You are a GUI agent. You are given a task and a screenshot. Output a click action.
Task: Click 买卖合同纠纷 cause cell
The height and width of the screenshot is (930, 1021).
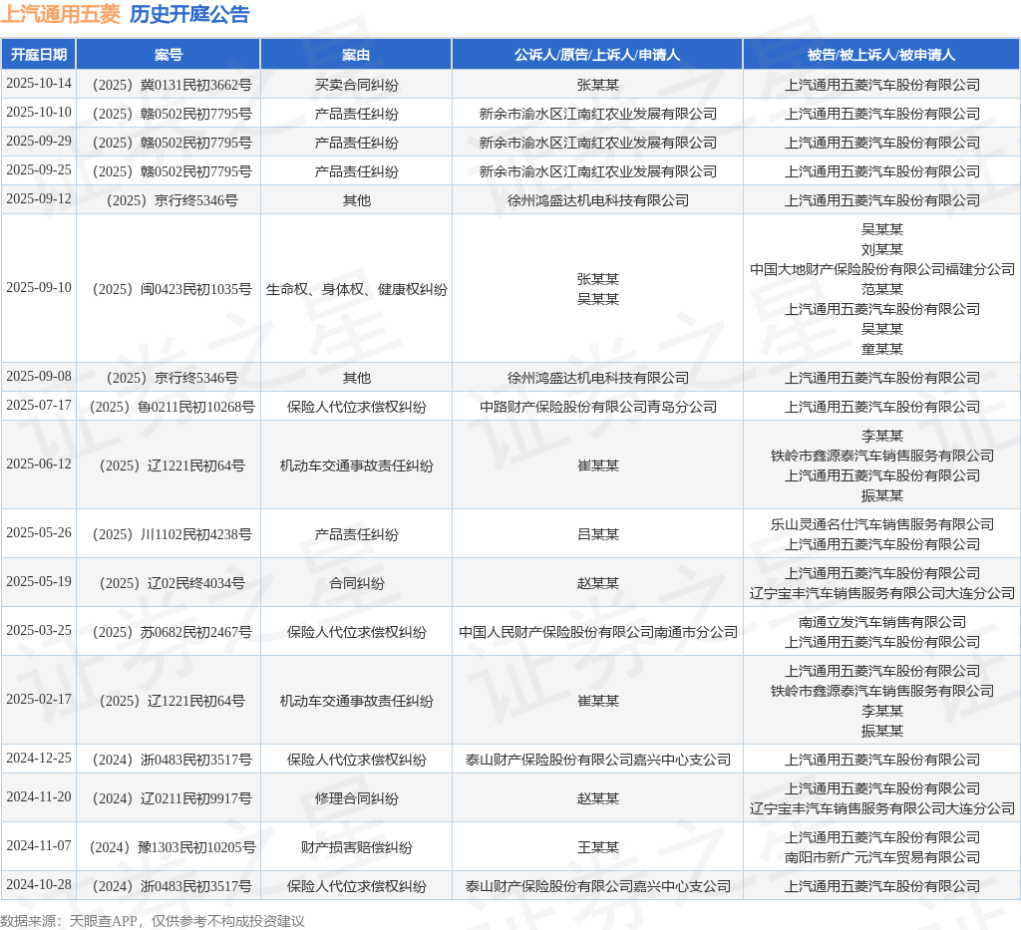[356, 86]
